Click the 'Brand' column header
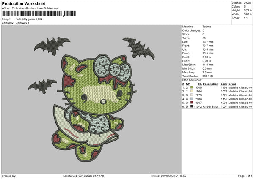 tap(232, 84)
